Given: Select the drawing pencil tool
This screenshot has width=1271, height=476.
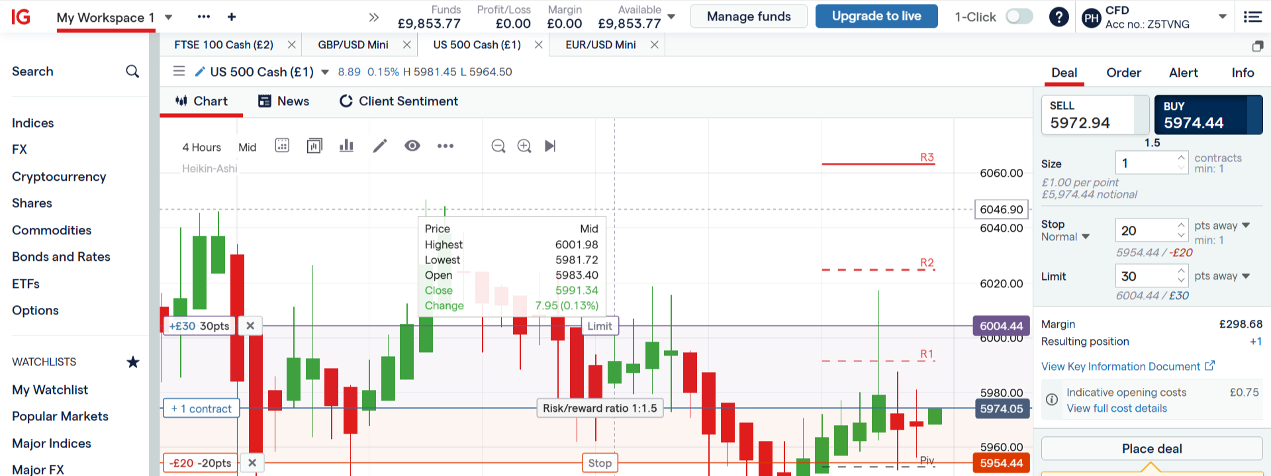Looking at the screenshot, I should click(380, 146).
